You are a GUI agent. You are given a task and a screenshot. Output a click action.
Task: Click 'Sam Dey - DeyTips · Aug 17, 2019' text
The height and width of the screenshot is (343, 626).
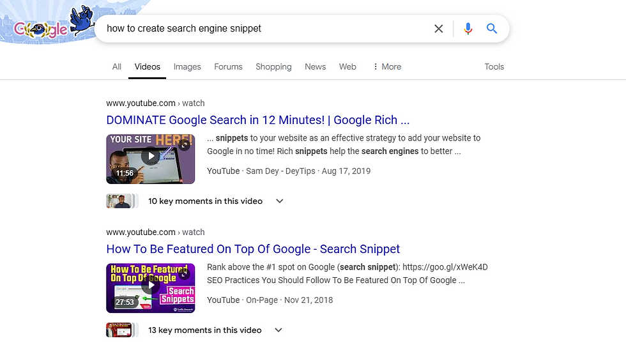[308, 171]
